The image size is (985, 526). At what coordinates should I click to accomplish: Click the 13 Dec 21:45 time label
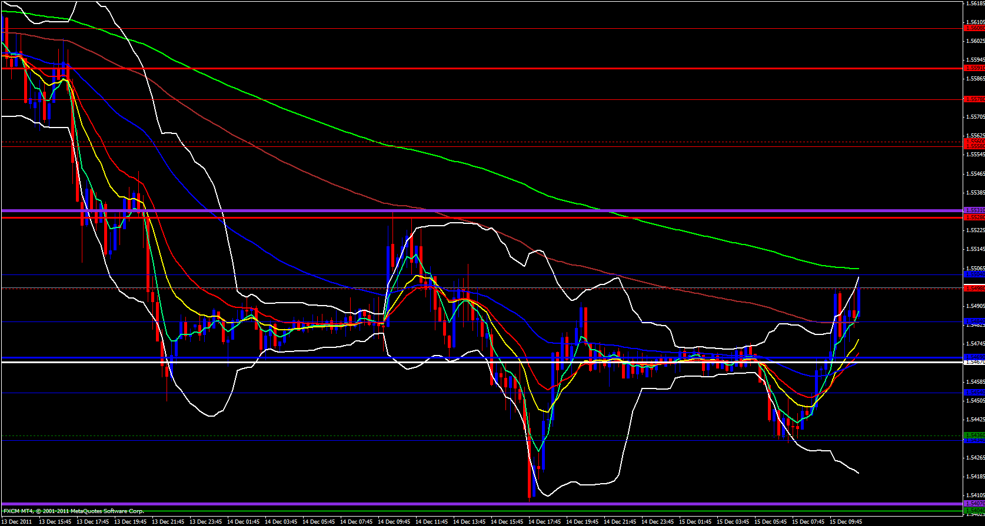168,521
